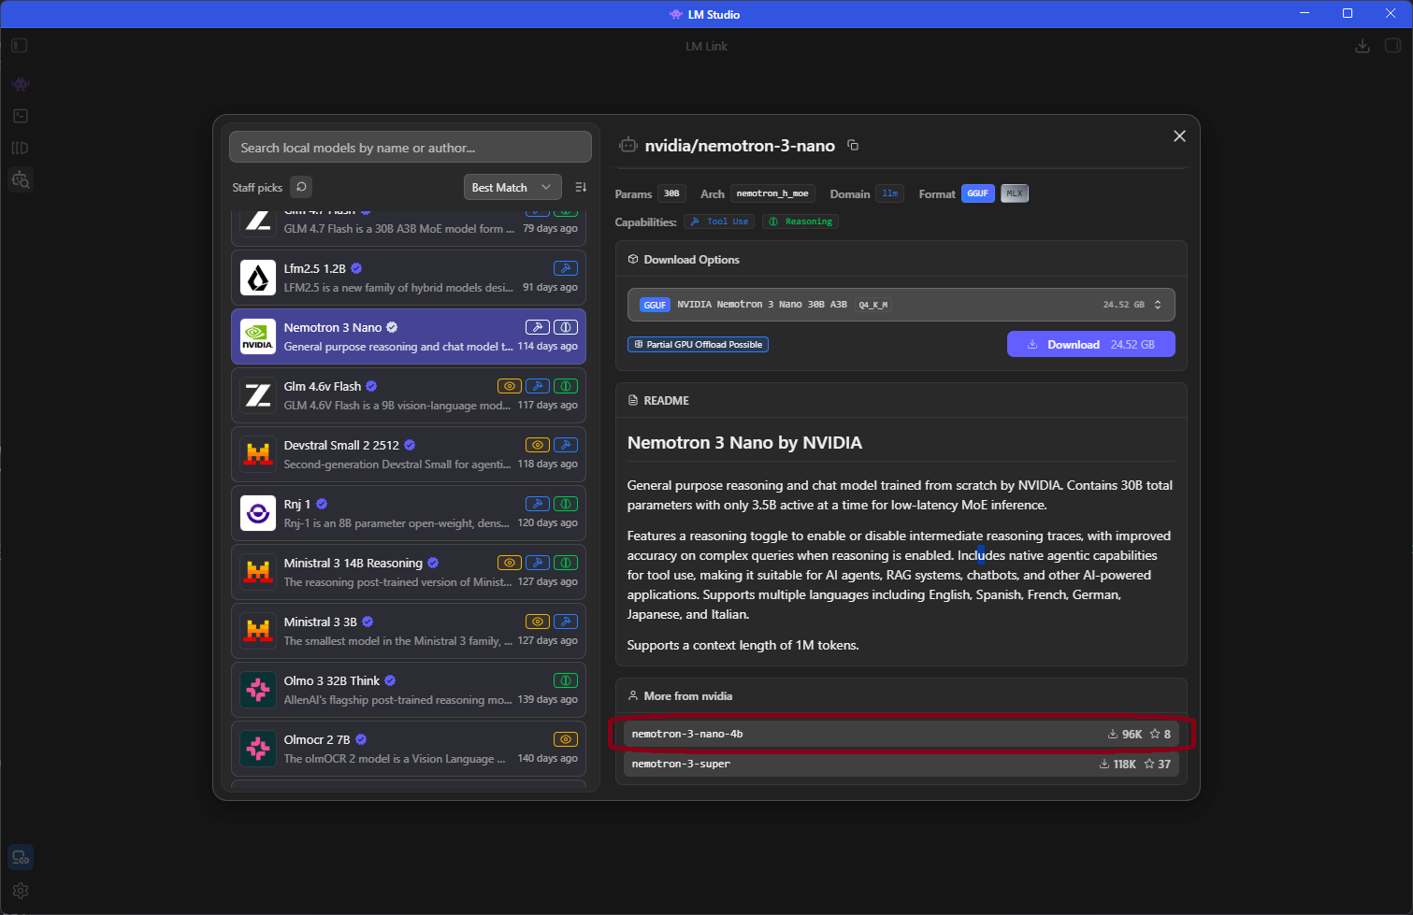Click the Reasoning capability tag

tap(800, 222)
